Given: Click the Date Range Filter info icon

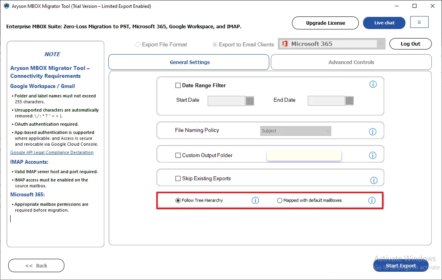Looking at the screenshot, I should coord(373,84).
